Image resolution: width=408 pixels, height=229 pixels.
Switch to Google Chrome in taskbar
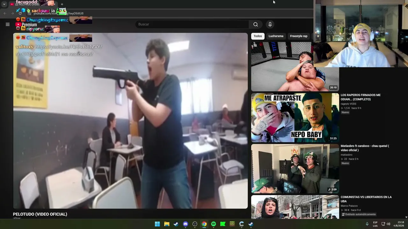pyautogui.click(x=204, y=224)
